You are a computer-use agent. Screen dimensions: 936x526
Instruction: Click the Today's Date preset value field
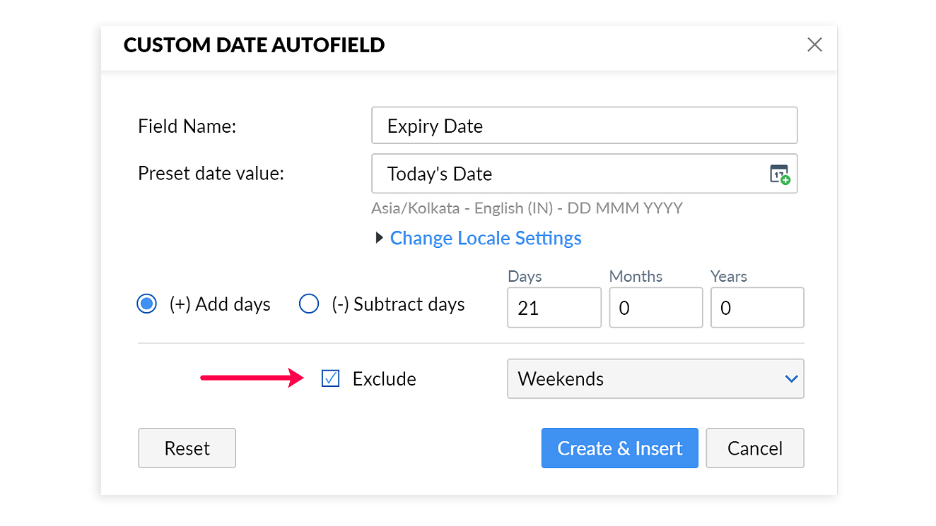tap(566, 174)
